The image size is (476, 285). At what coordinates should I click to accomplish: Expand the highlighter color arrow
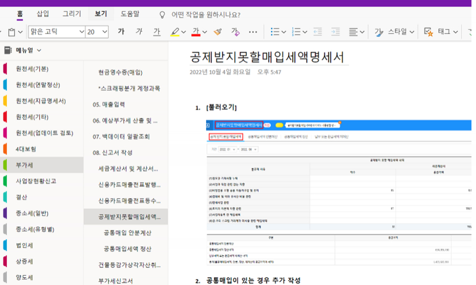click(183, 32)
